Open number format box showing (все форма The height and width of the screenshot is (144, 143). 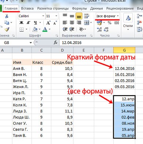click(x=107, y=16)
